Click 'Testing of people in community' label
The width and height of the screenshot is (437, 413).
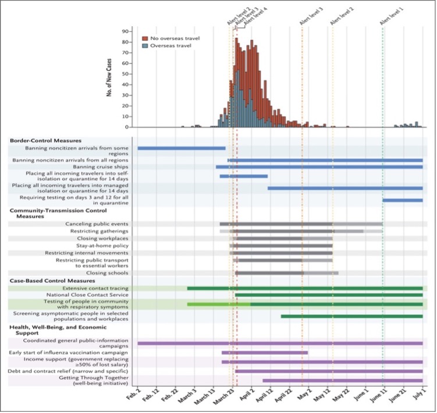pos(86,304)
